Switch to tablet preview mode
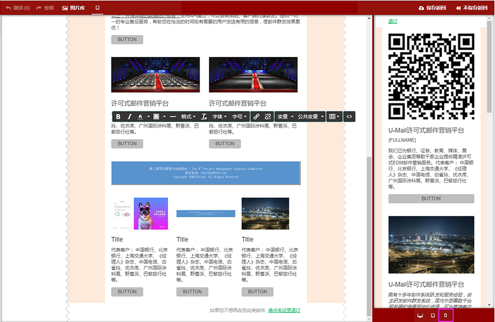 coord(432,316)
